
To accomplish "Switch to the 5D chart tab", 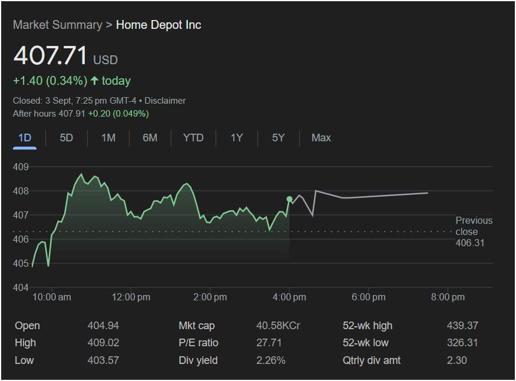I will [x=66, y=138].
